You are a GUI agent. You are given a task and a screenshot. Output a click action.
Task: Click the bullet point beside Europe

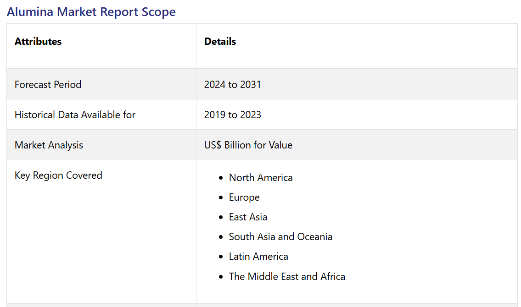click(x=222, y=197)
